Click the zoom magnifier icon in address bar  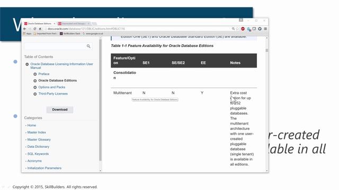coord(233,28)
